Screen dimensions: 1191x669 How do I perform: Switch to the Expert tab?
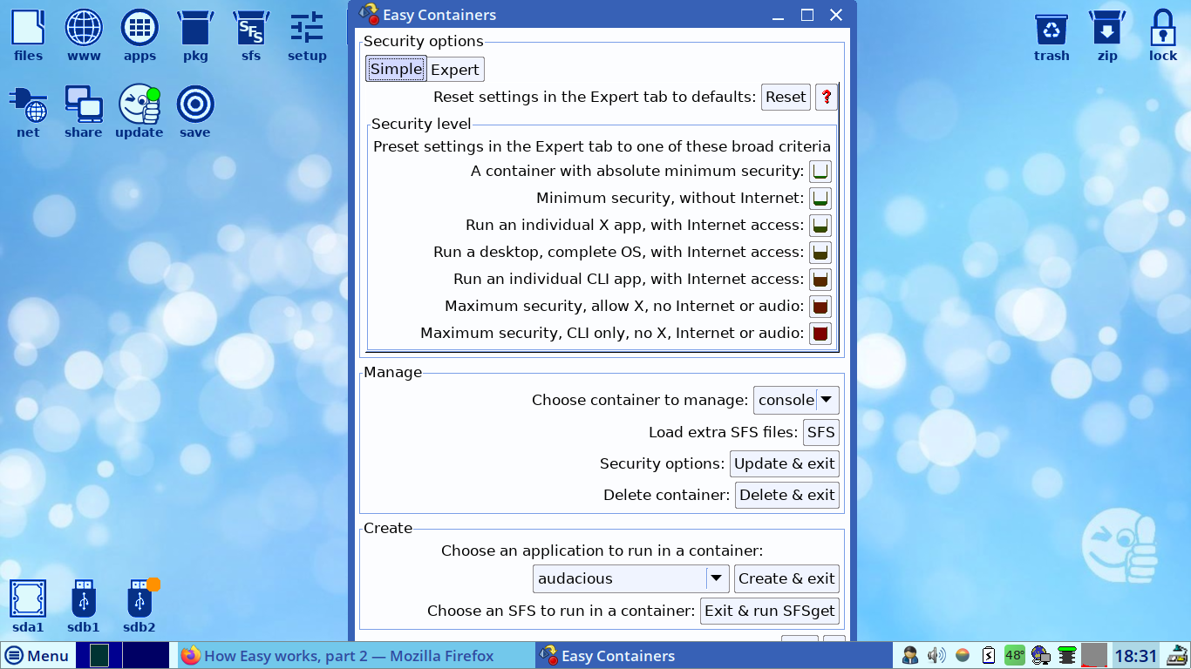[x=455, y=70]
